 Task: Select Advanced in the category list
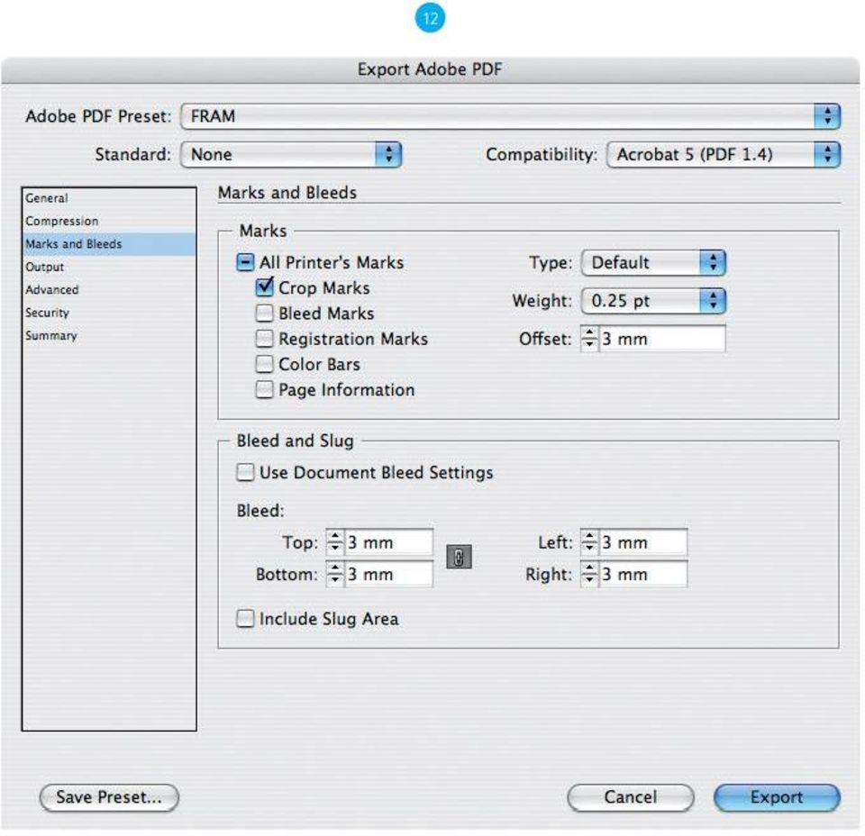pyautogui.click(x=109, y=289)
